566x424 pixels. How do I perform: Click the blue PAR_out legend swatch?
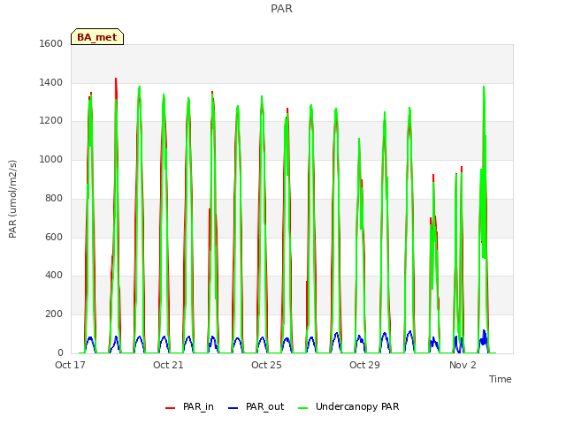[x=233, y=408]
